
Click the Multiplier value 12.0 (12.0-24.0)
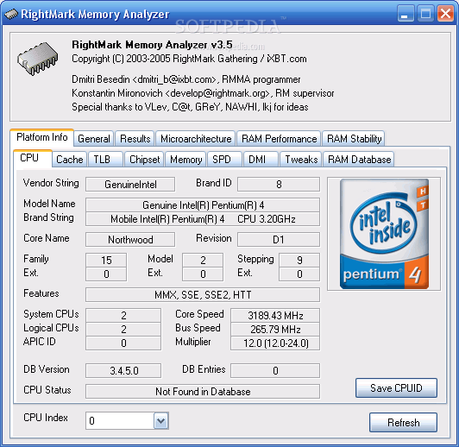click(x=275, y=343)
